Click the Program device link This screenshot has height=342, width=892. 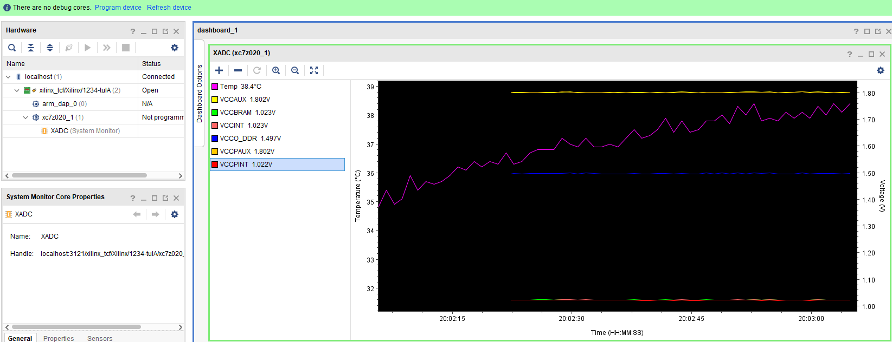118,8
